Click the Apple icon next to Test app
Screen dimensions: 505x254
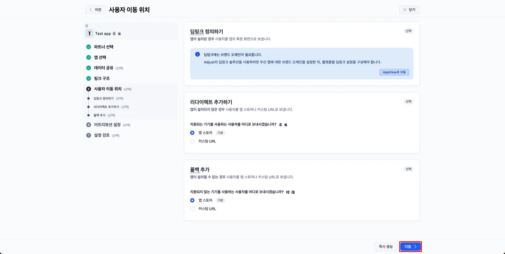(119, 34)
